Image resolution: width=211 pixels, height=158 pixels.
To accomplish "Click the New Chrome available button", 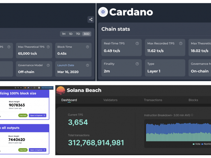I will pos(47,88).
